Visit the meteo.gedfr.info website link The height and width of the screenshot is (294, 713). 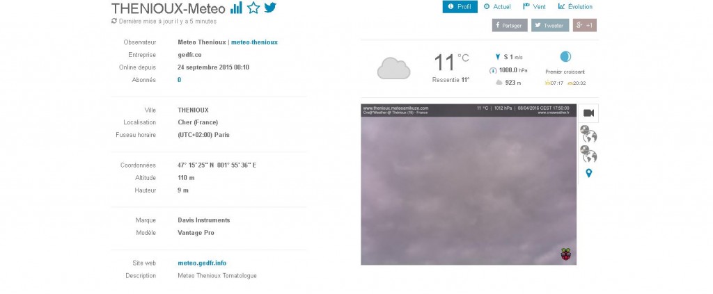click(x=202, y=263)
